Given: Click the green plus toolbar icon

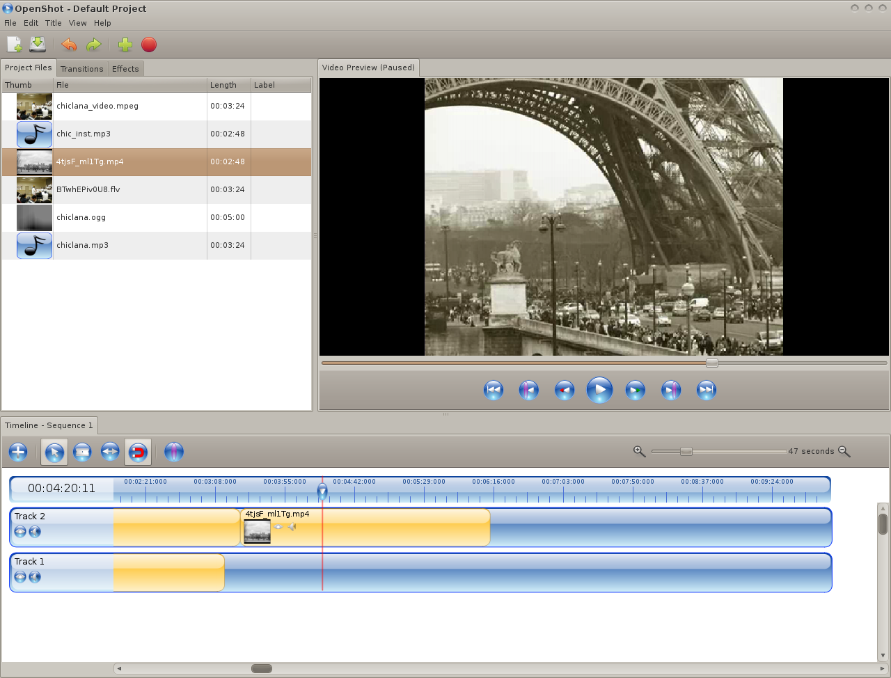Looking at the screenshot, I should tap(125, 45).
